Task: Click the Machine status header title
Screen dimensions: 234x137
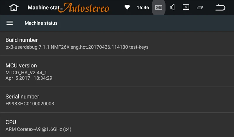Action: click(41, 23)
